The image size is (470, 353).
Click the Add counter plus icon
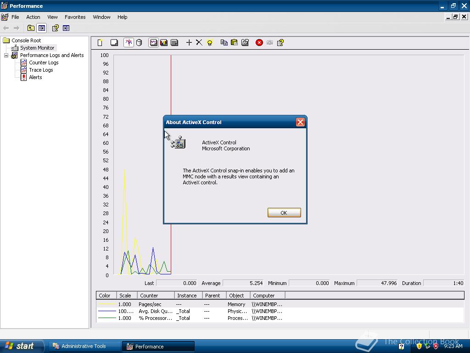(189, 43)
